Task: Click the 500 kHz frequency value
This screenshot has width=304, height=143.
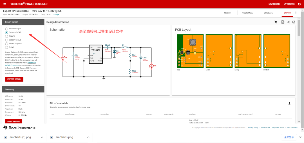Action: (22, 112)
